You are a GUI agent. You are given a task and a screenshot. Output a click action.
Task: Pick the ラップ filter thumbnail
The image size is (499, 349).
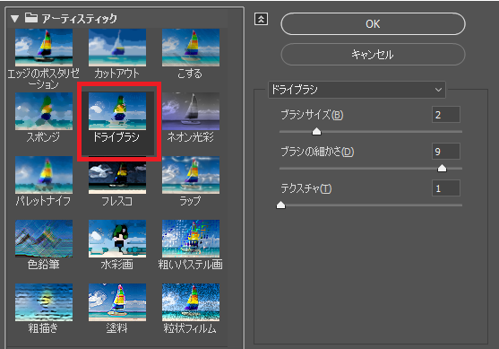[191, 175]
